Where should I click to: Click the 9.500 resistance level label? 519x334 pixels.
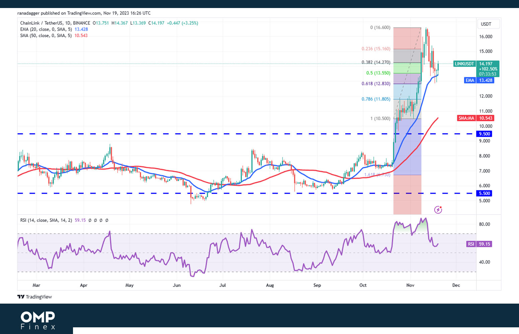(x=484, y=134)
